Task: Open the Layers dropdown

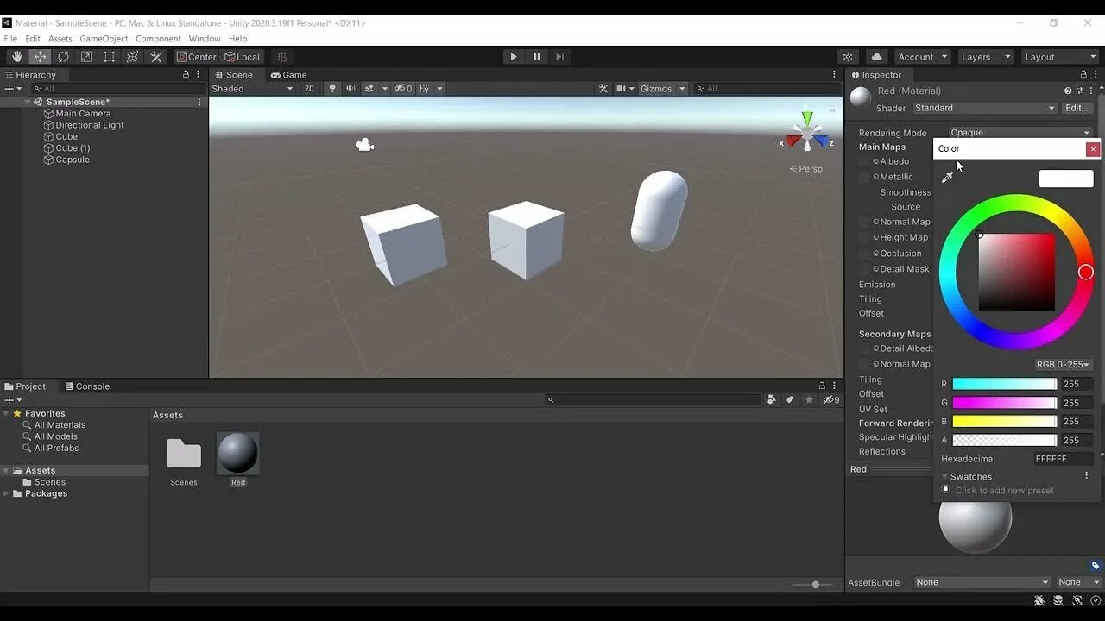Action: click(985, 57)
